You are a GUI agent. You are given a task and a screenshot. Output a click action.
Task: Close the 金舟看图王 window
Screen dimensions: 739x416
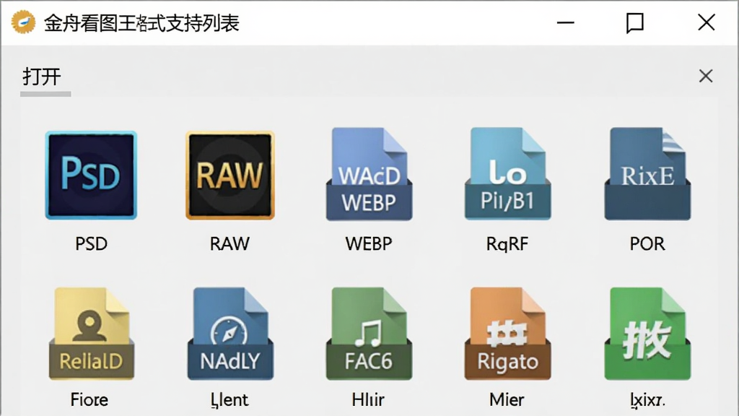click(x=706, y=22)
